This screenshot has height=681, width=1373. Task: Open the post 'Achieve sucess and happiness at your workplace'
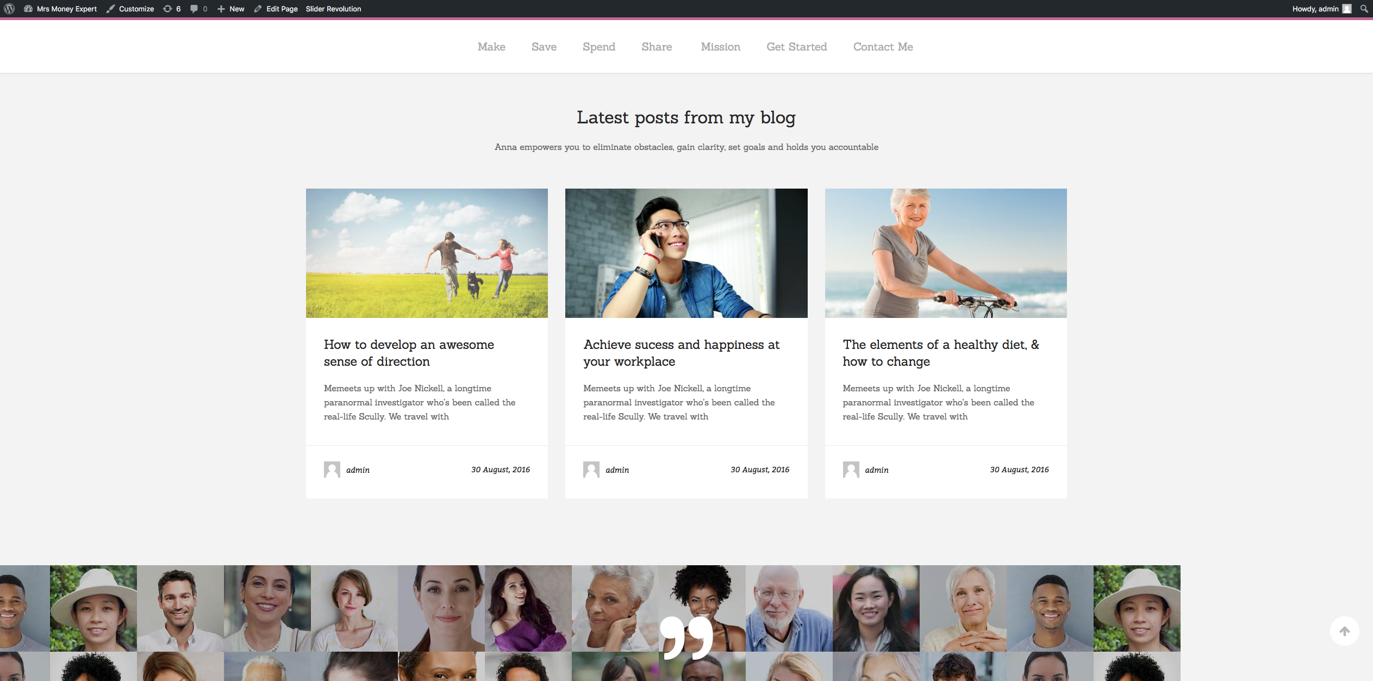[x=681, y=353]
